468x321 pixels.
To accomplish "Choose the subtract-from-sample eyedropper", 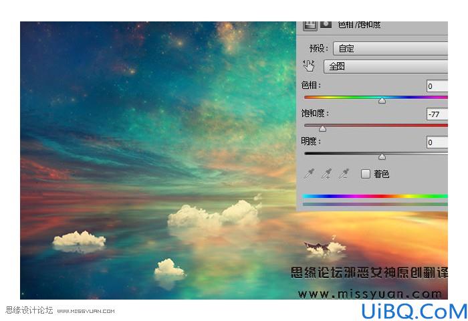I will tap(344, 173).
